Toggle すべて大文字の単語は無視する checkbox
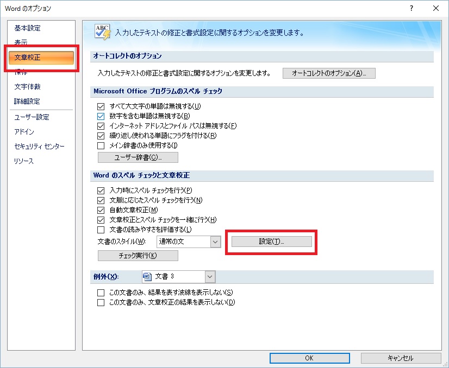Image resolution: width=449 pixels, height=368 pixels. pos(101,106)
